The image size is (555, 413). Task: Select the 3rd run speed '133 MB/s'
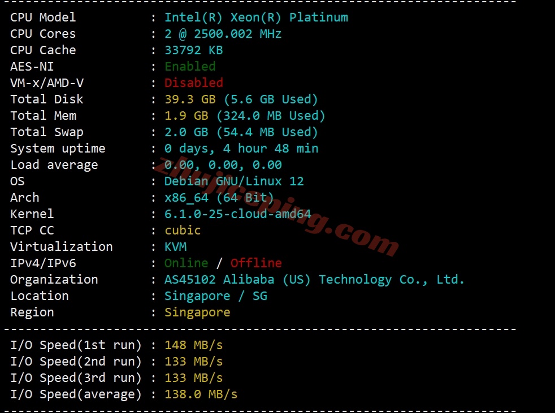[x=194, y=378]
